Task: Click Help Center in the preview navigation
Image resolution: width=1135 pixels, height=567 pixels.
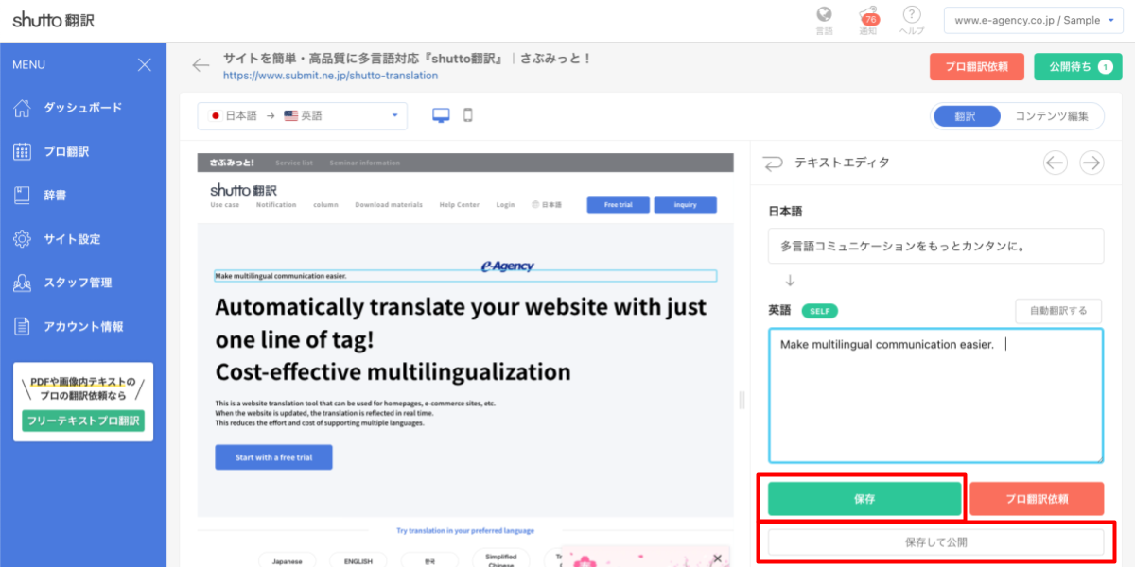Action: (460, 205)
